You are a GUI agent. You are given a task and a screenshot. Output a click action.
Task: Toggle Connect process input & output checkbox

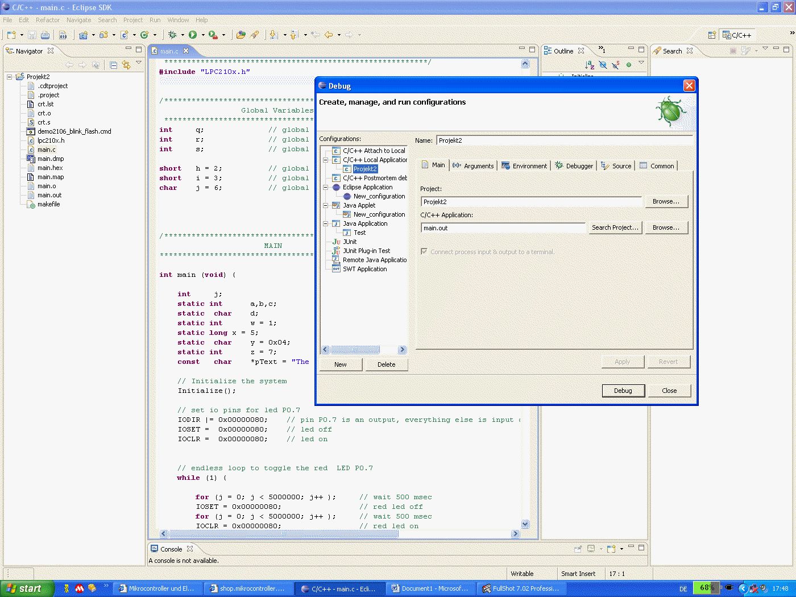[x=424, y=251]
